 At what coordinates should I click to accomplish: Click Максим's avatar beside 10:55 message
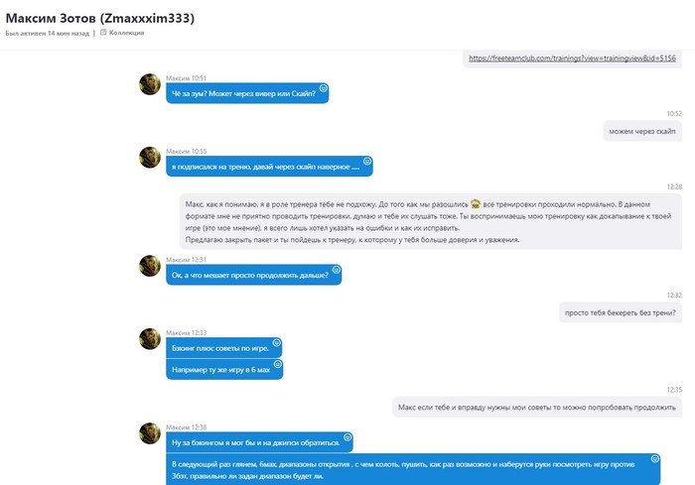(150, 158)
